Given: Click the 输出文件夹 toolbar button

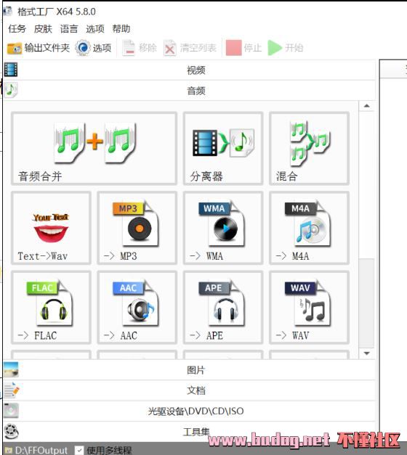Looking at the screenshot, I should coord(39,48).
